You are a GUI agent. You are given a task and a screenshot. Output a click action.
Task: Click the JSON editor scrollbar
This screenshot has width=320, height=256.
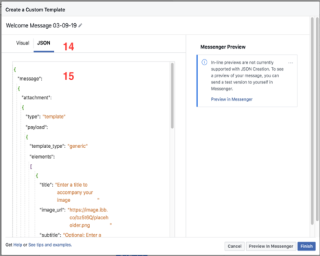click(172, 95)
